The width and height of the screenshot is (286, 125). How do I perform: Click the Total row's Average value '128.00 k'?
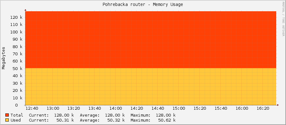click(115, 115)
